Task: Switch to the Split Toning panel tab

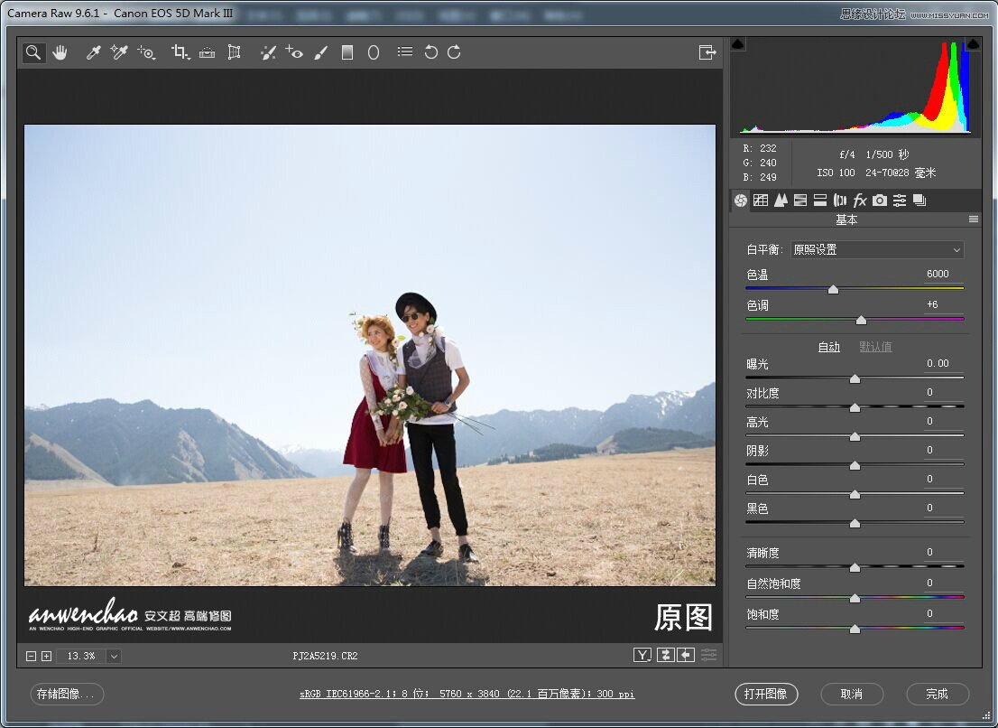Action: 819,201
